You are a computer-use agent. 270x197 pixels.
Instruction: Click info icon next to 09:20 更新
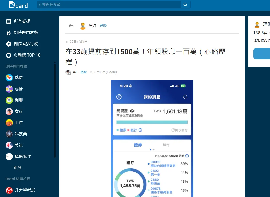coord(187,156)
